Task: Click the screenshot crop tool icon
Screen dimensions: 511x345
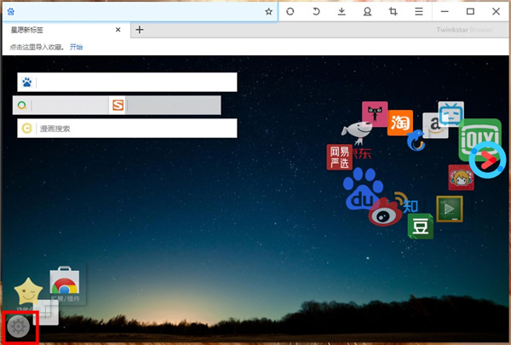Action: coord(393,12)
